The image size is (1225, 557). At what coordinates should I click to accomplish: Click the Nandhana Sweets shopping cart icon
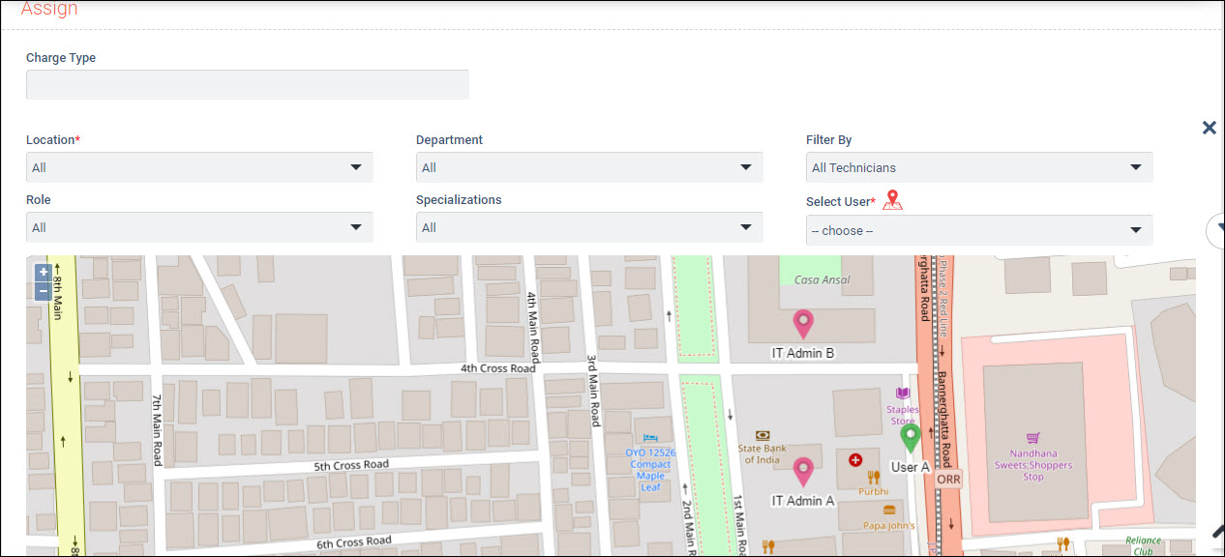click(x=1033, y=438)
